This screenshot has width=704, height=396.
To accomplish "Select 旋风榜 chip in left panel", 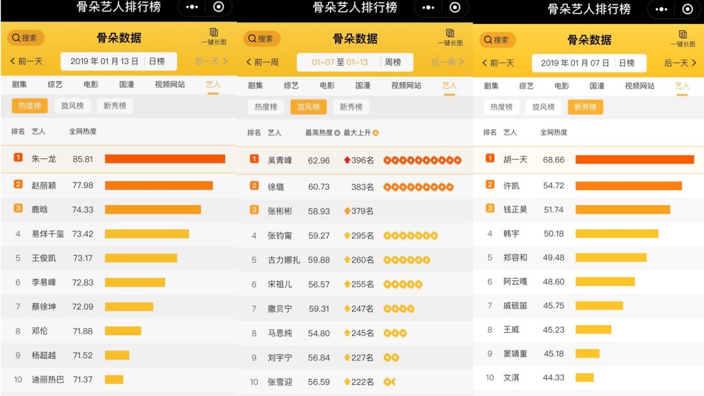I will pos(72,106).
